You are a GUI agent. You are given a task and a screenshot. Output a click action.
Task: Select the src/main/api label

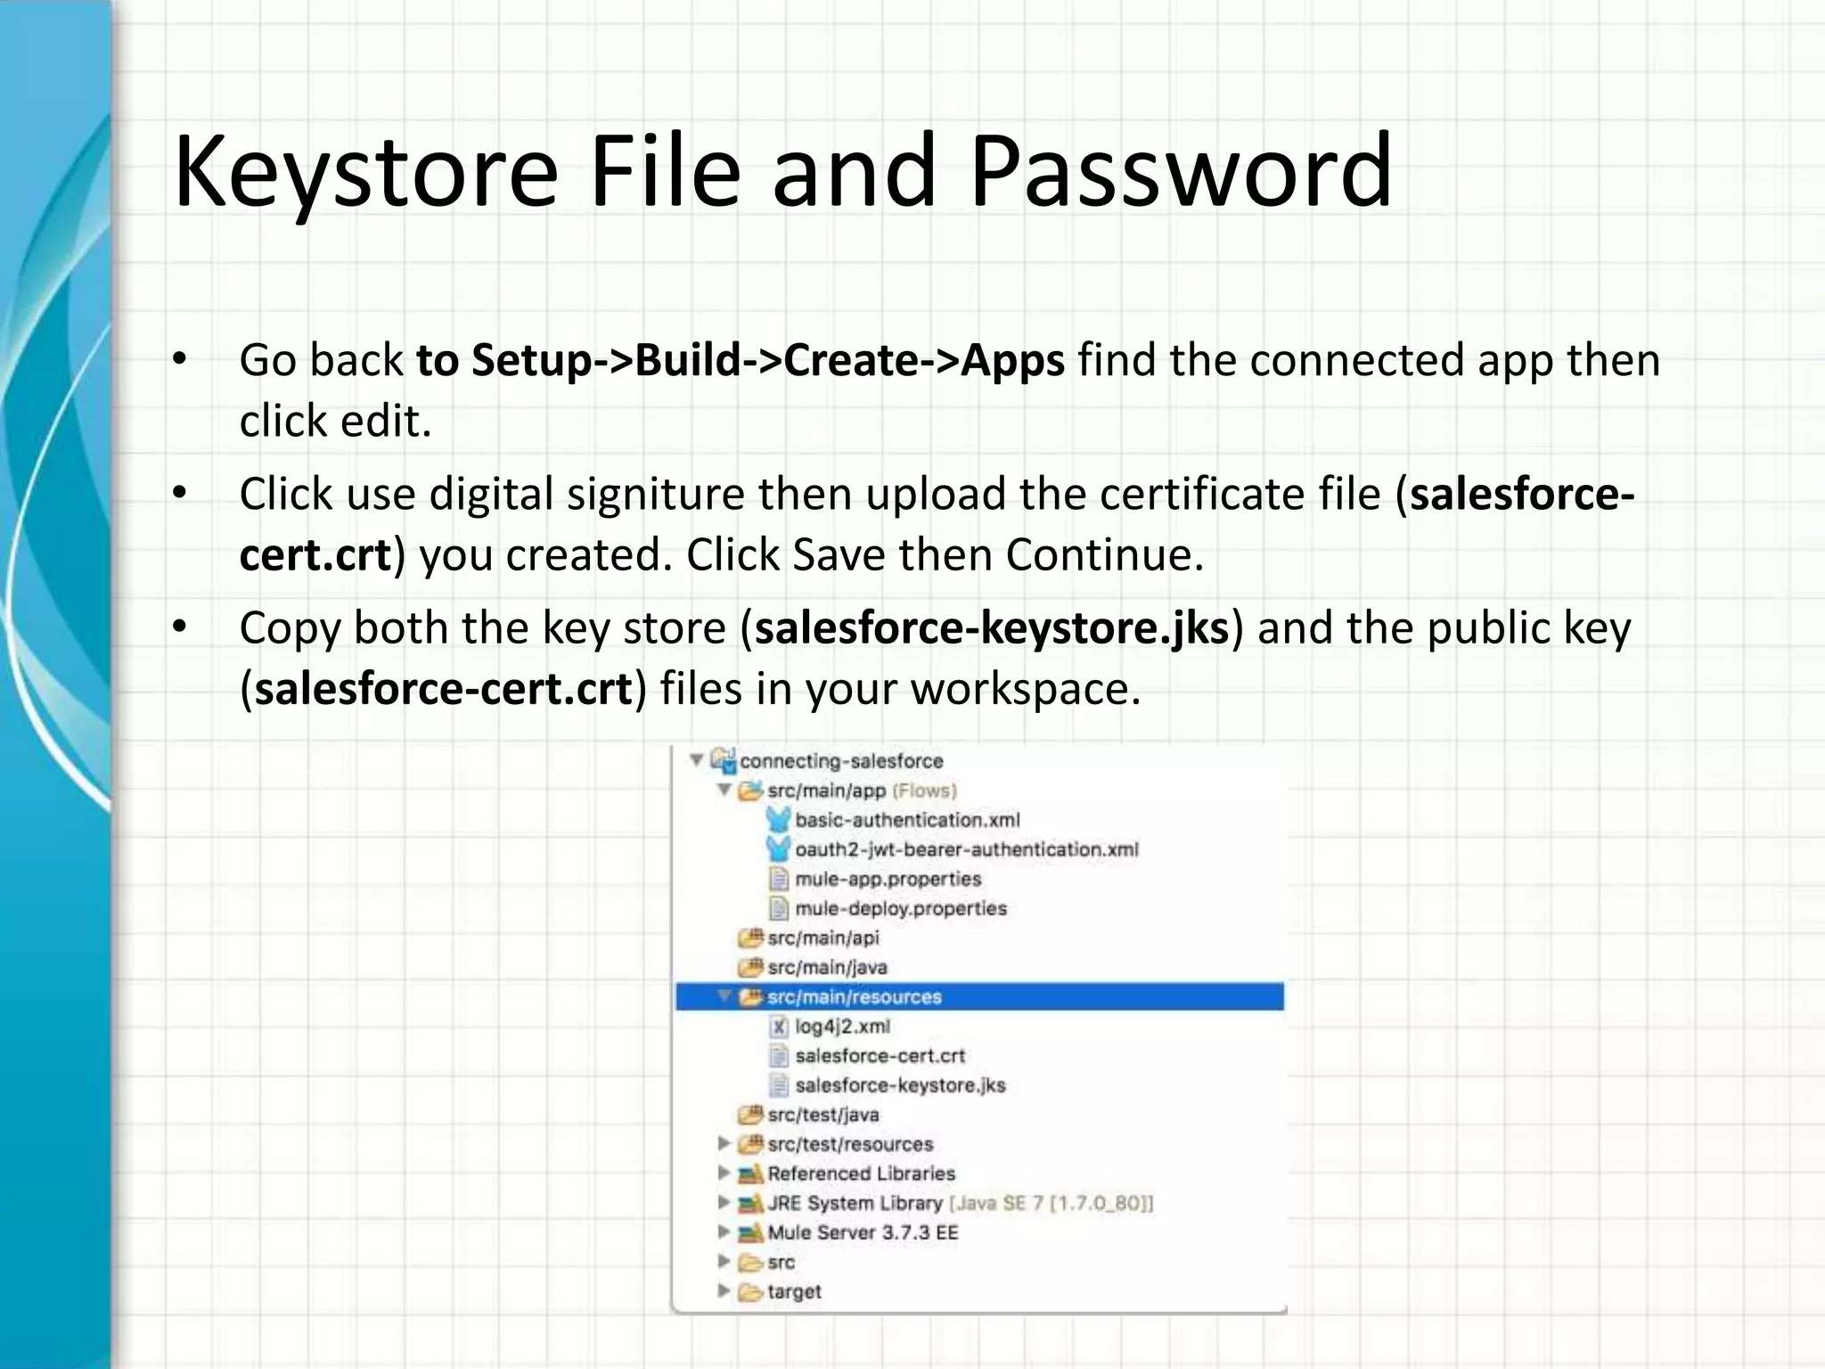click(x=823, y=938)
